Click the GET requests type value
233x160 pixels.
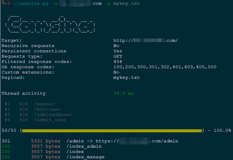click(x=118, y=56)
